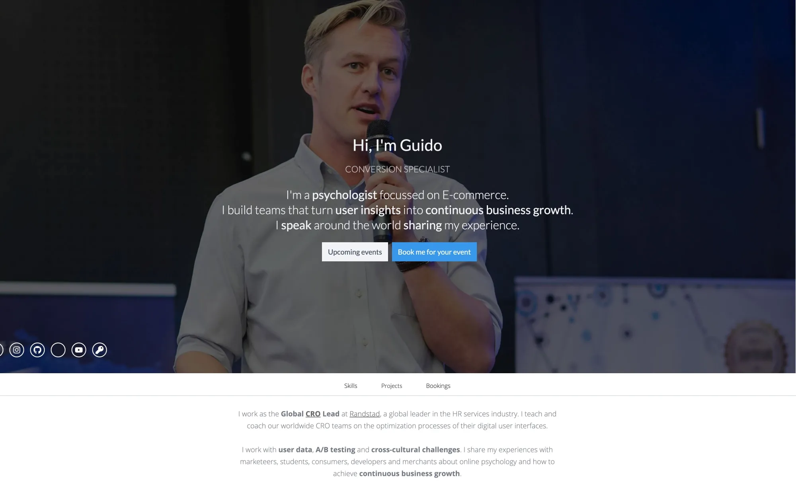Image resolution: width=796 pixels, height=489 pixels.
Task: Click the key/settings icon
Action: tap(99, 349)
